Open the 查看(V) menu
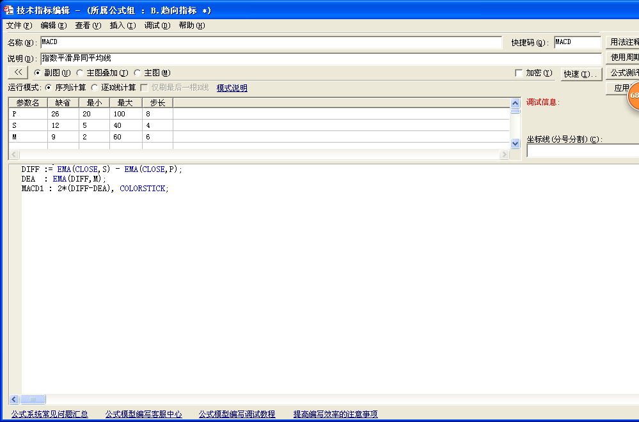The width and height of the screenshot is (639, 422). tap(88, 26)
